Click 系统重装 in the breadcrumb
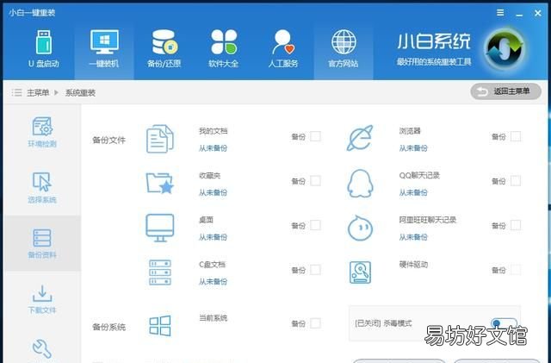Screen dimensions: 551x363 tap(80, 92)
